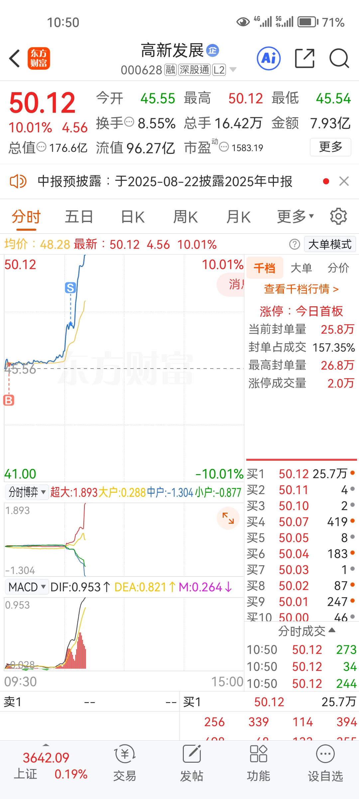Dismiss the 中报预披露 announcement banner
359x799 pixels.
click(x=344, y=181)
